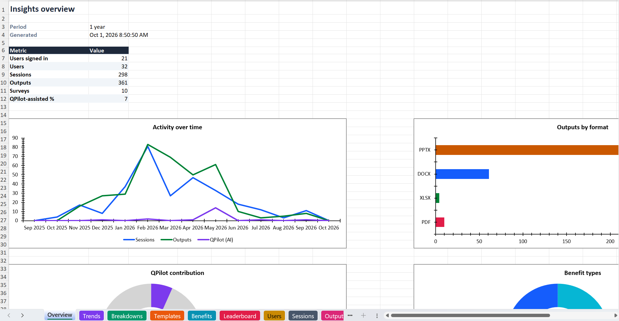Show hidden sheet tabs ellipsis
The height and width of the screenshot is (321, 619).
[x=350, y=315]
